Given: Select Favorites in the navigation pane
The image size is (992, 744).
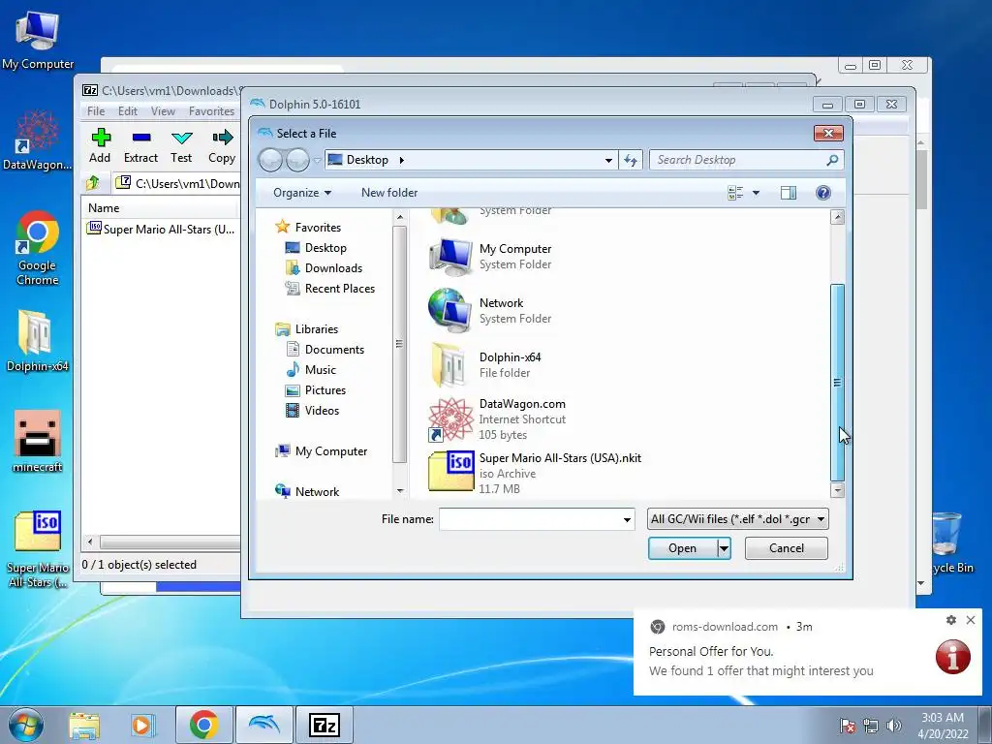Looking at the screenshot, I should pyautogui.click(x=309, y=227).
